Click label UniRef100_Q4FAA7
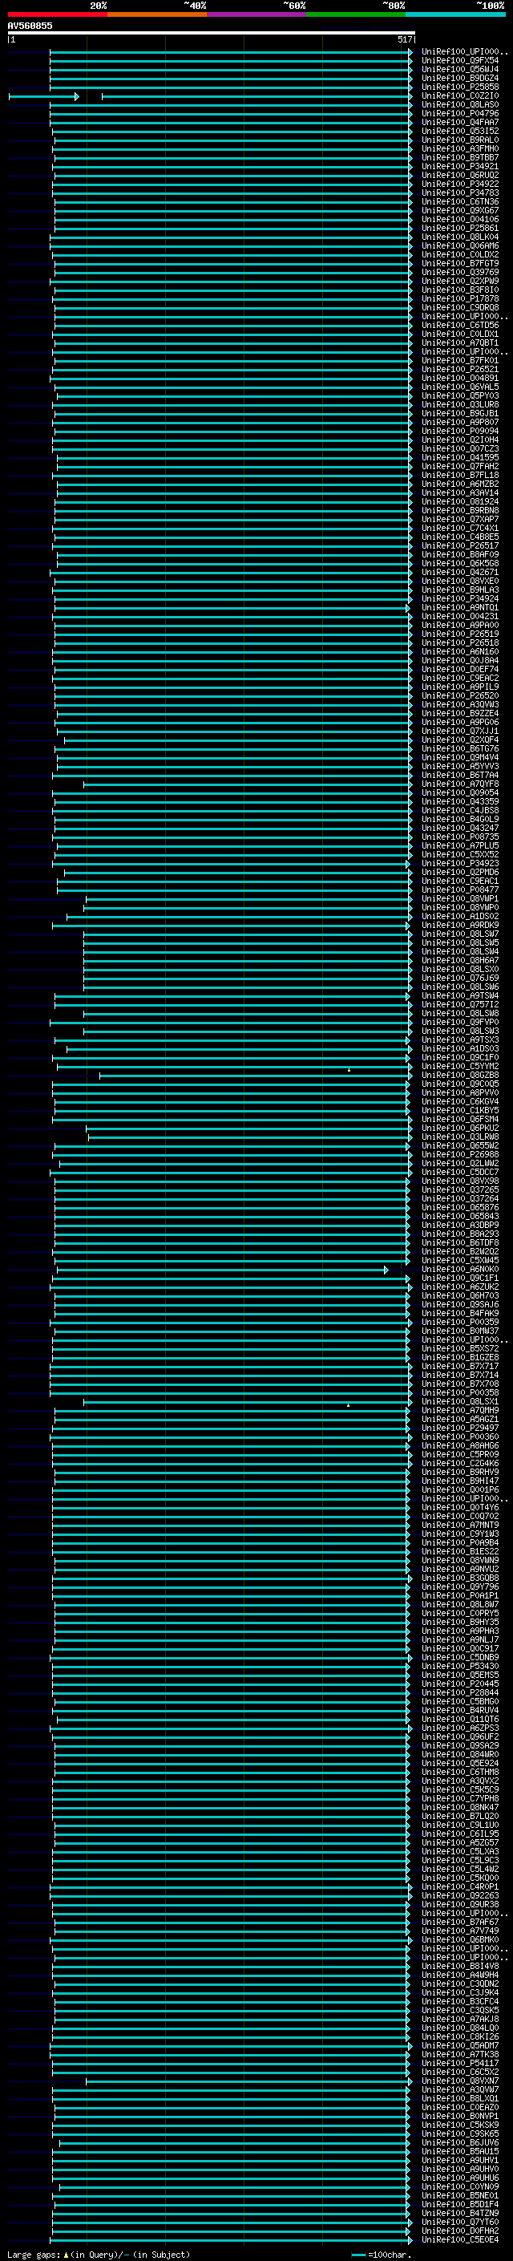This screenshot has width=513, height=2261. 460,122
